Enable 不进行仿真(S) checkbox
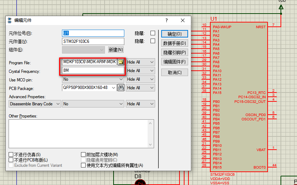The height and width of the screenshot is (185, 297). pos(11,155)
